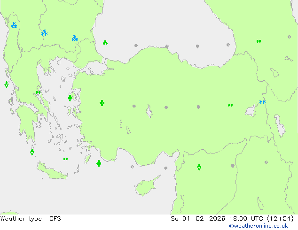
Task: Select the gray dot touching Turkey's northern coast
Action: click(167, 46)
